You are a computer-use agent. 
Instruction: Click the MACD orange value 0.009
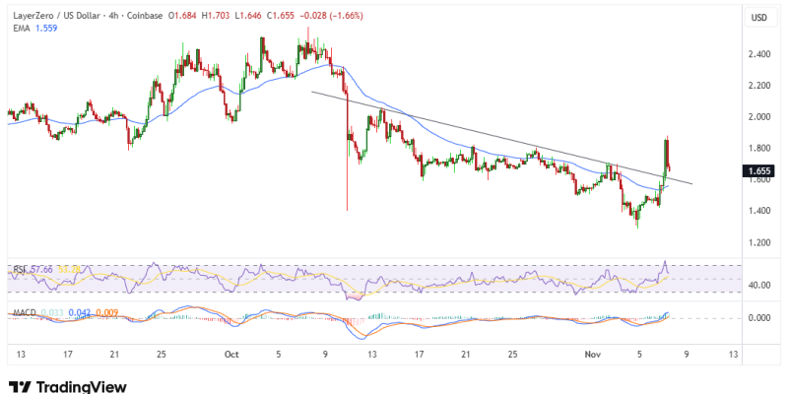pos(106,313)
